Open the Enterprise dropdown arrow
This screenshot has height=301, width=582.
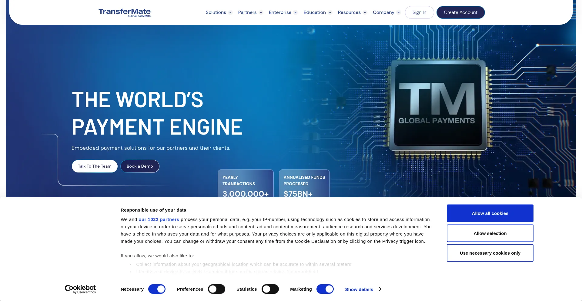[296, 12]
